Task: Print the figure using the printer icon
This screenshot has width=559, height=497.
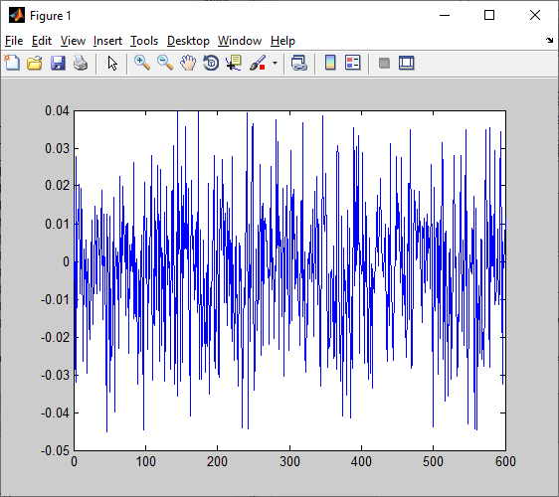Action: 81,63
